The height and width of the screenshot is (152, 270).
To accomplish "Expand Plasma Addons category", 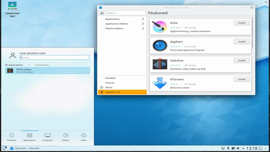I will click(122, 28).
